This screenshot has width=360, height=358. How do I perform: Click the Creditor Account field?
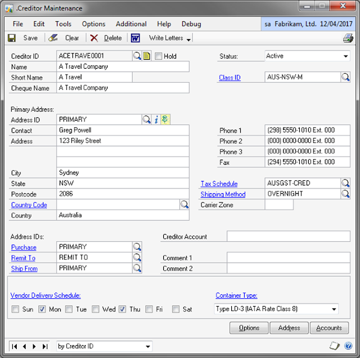(289, 236)
